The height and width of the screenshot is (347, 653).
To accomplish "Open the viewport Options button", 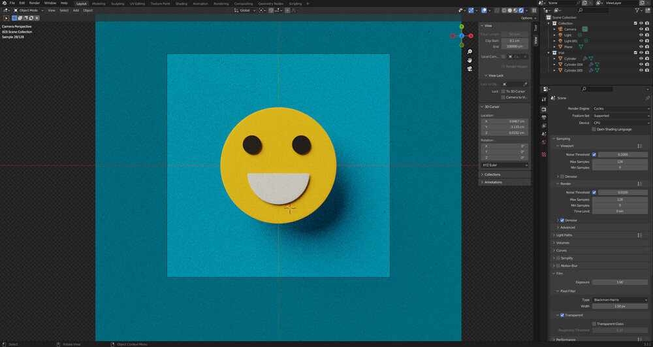I will (x=527, y=18).
